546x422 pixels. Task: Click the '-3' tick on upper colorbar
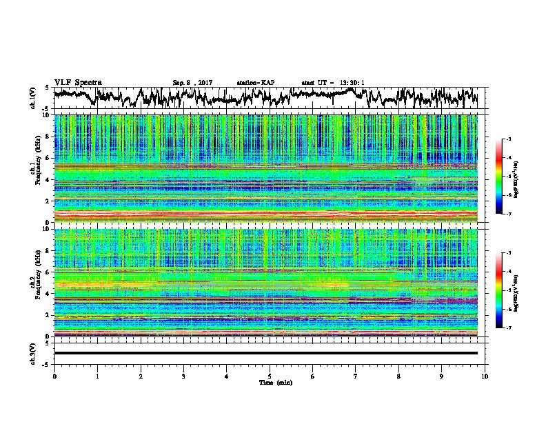point(508,139)
